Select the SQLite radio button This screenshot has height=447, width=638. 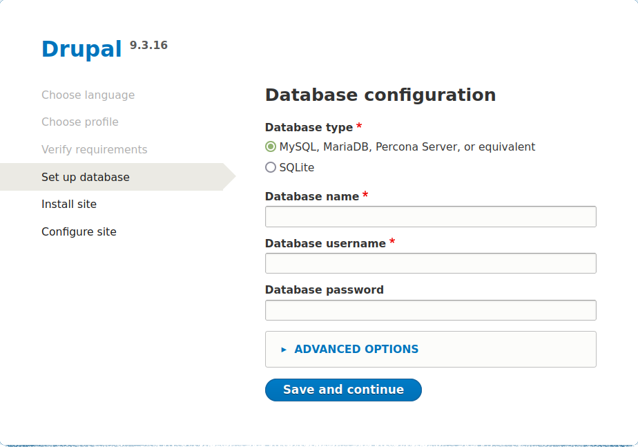(x=271, y=167)
